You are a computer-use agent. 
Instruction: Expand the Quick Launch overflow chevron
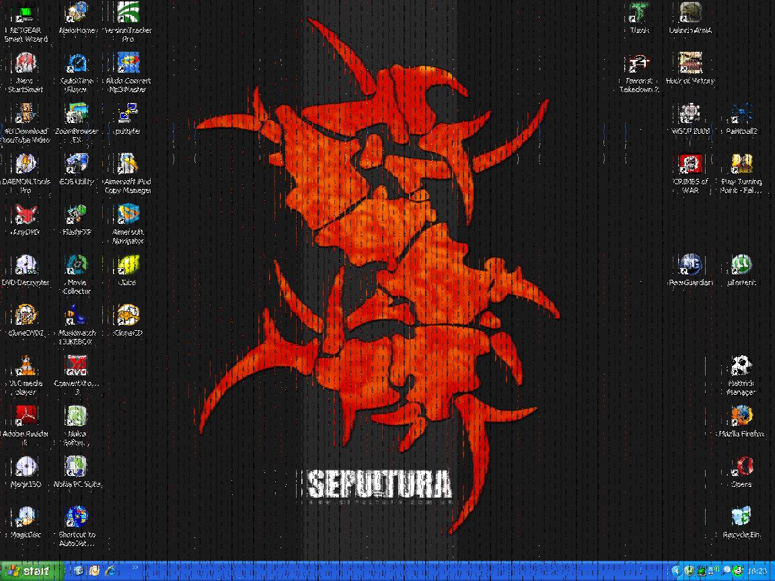point(134,568)
